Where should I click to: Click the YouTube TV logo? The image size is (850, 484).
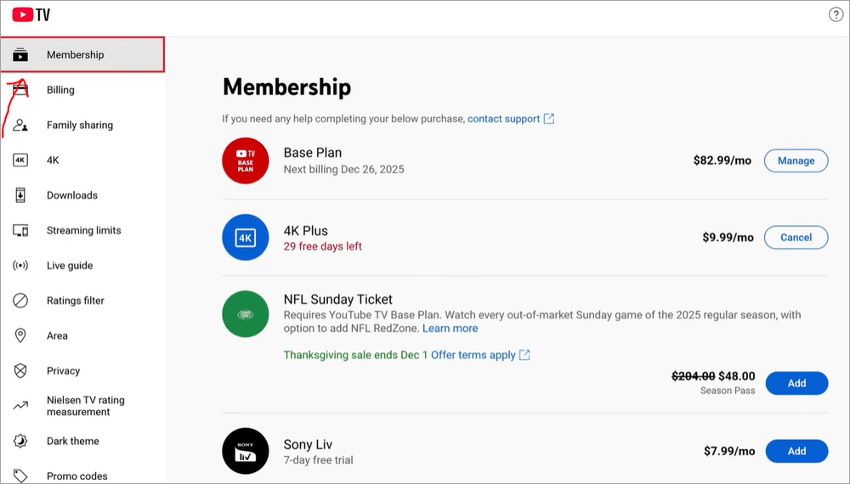click(31, 14)
